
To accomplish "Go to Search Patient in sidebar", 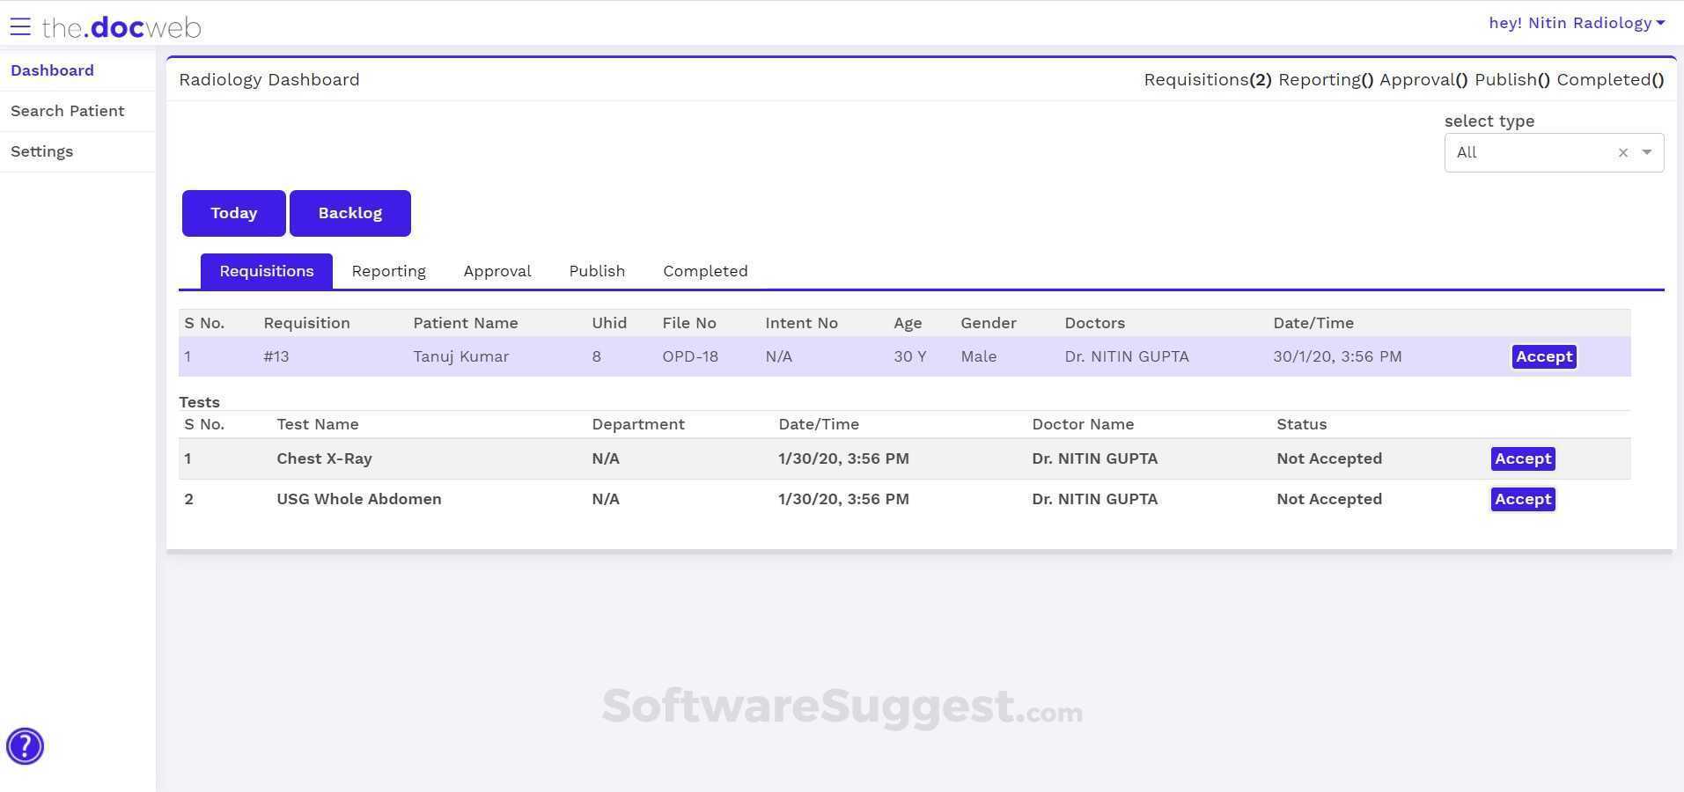I will [67, 111].
